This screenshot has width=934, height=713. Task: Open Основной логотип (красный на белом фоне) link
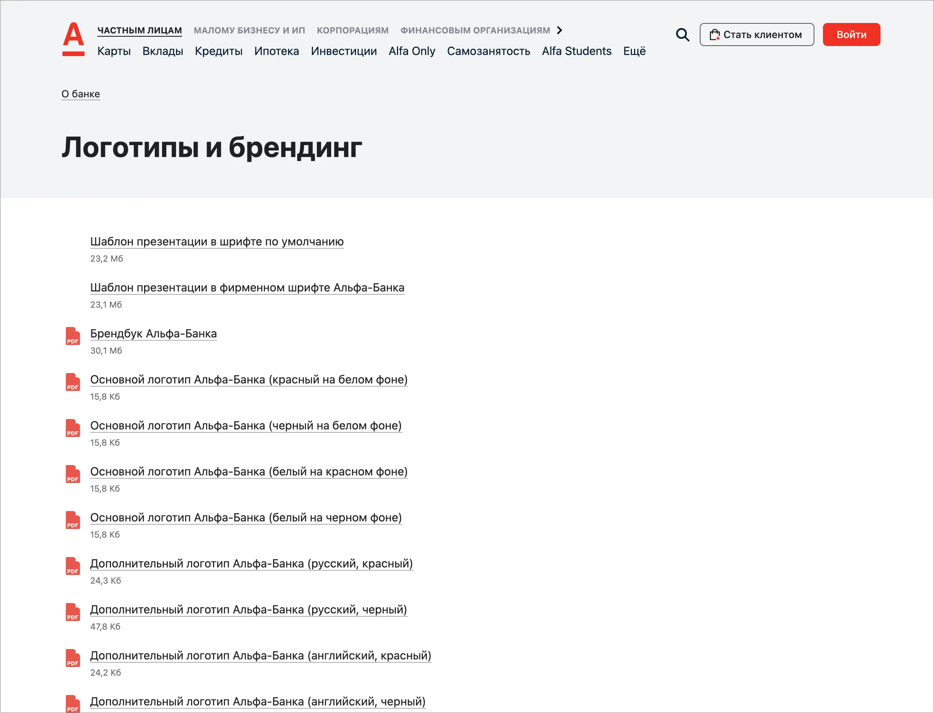coord(249,379)
